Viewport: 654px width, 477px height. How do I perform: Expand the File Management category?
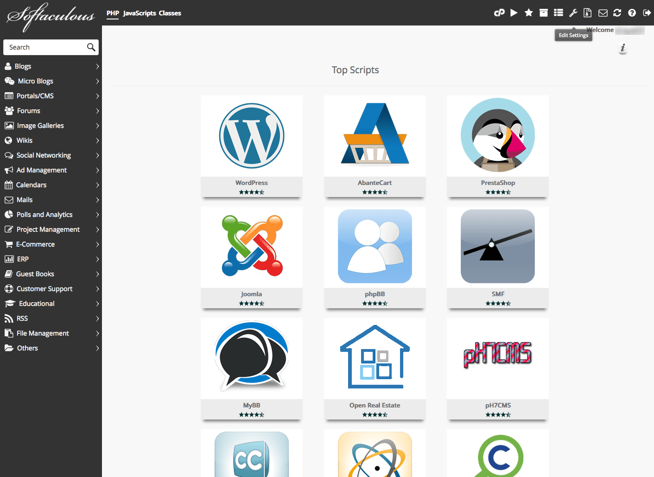(51, 333)
